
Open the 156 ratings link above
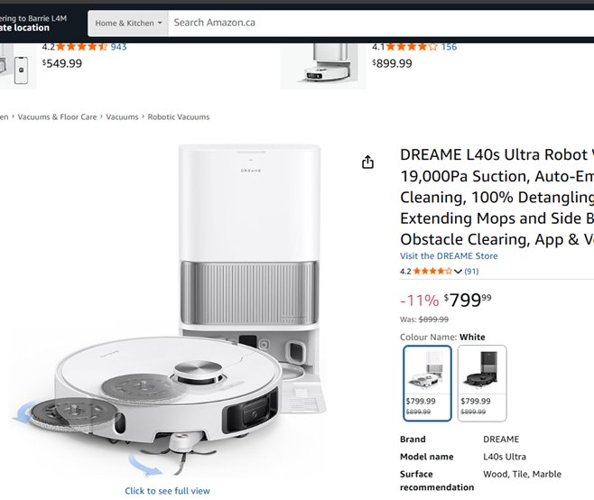coord(449,47)
